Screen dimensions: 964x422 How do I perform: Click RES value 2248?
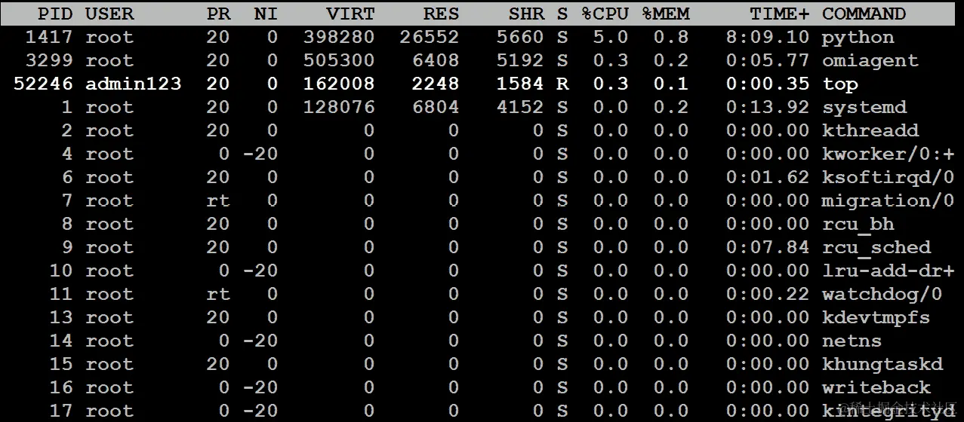coord(436,84)
